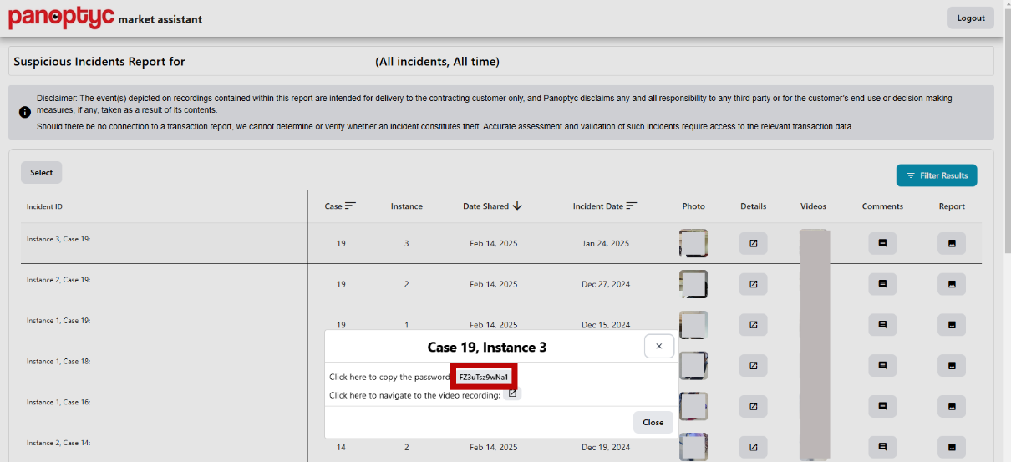Click the Select button
This screenshot has width=1011, height=462.
click(42, 173)
